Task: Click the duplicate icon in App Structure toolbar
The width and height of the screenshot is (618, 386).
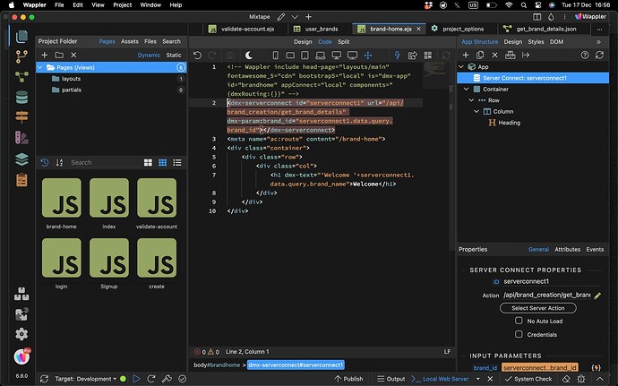Action: [480, 56]
